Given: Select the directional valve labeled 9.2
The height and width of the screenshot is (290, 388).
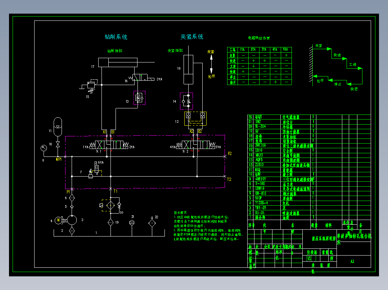Looking at the screenshot, I should (x=195, y=145).
